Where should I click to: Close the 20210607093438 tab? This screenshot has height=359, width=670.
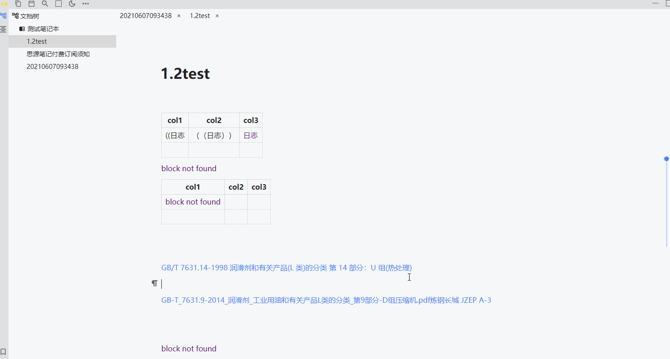pyautogui.click(x=179, y=16)
